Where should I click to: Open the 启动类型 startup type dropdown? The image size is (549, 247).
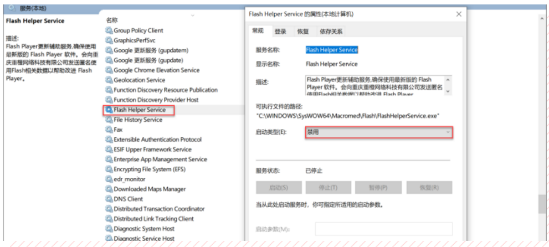click(378, 132)
